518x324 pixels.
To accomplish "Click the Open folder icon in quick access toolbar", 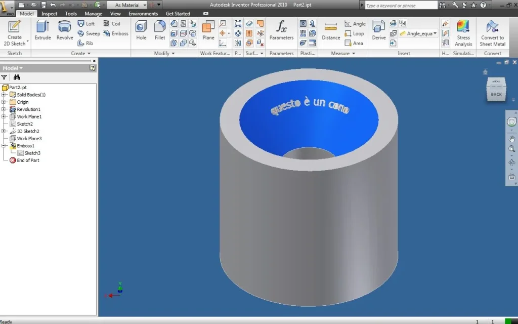I will point(34,5).
